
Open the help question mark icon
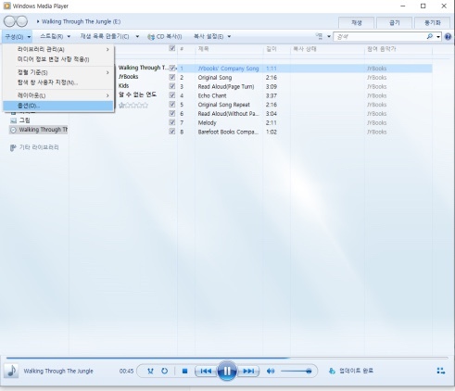click(448, 37)
